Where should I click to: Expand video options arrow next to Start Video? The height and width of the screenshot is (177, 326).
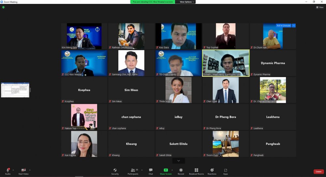click(30, 170)
